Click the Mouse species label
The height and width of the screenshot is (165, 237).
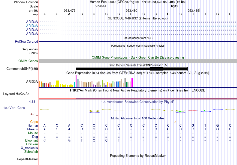tap(33, 133)
